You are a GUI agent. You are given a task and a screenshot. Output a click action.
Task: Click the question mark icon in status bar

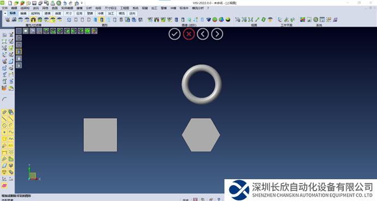coord(219,199)
